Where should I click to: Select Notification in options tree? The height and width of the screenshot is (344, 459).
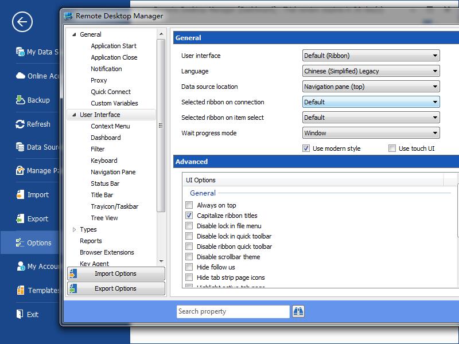click(x=106, y=69)
